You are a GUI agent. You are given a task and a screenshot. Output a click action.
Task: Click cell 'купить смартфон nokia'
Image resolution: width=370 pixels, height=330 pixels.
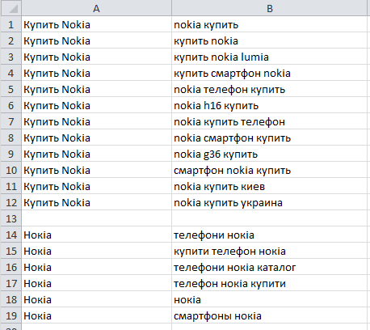click(269, 73)
